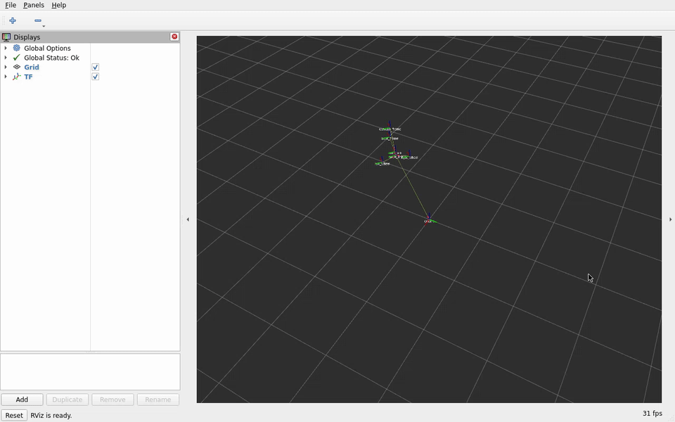Click the Displays panel monitor icon
675x422 pixels.
pyautogui.click(x=6, y=37)
